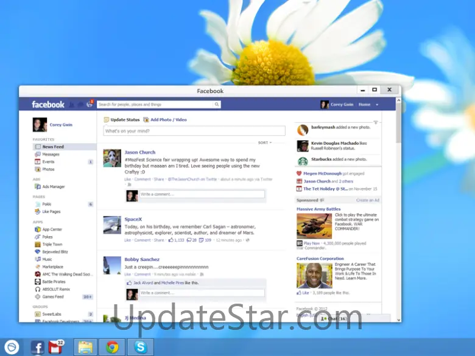475x356 pixels.
Task: Open the Events calendar icon
Action: click(x=37, y=162)
